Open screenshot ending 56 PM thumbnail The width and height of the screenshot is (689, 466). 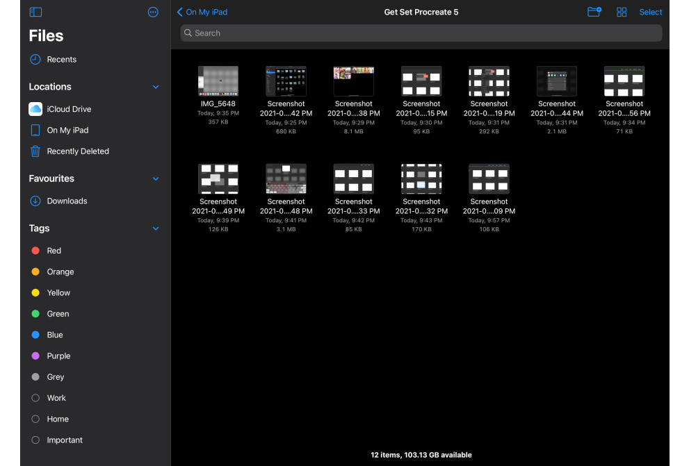[624, 81]
